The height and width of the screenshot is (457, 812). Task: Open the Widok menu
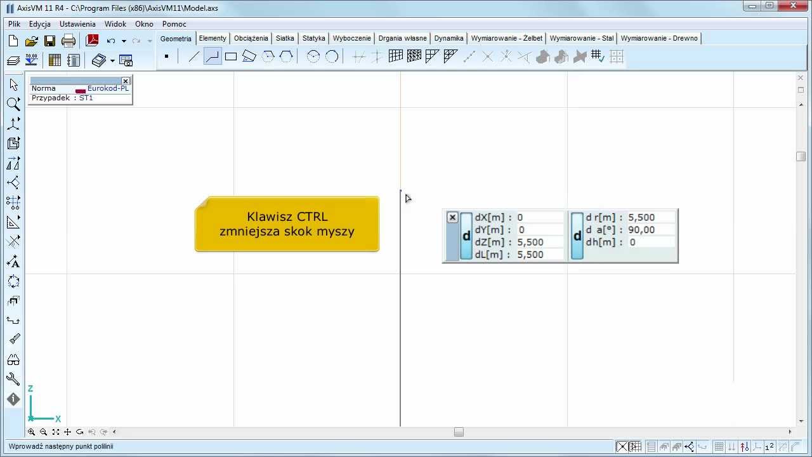tap(115, 24)
